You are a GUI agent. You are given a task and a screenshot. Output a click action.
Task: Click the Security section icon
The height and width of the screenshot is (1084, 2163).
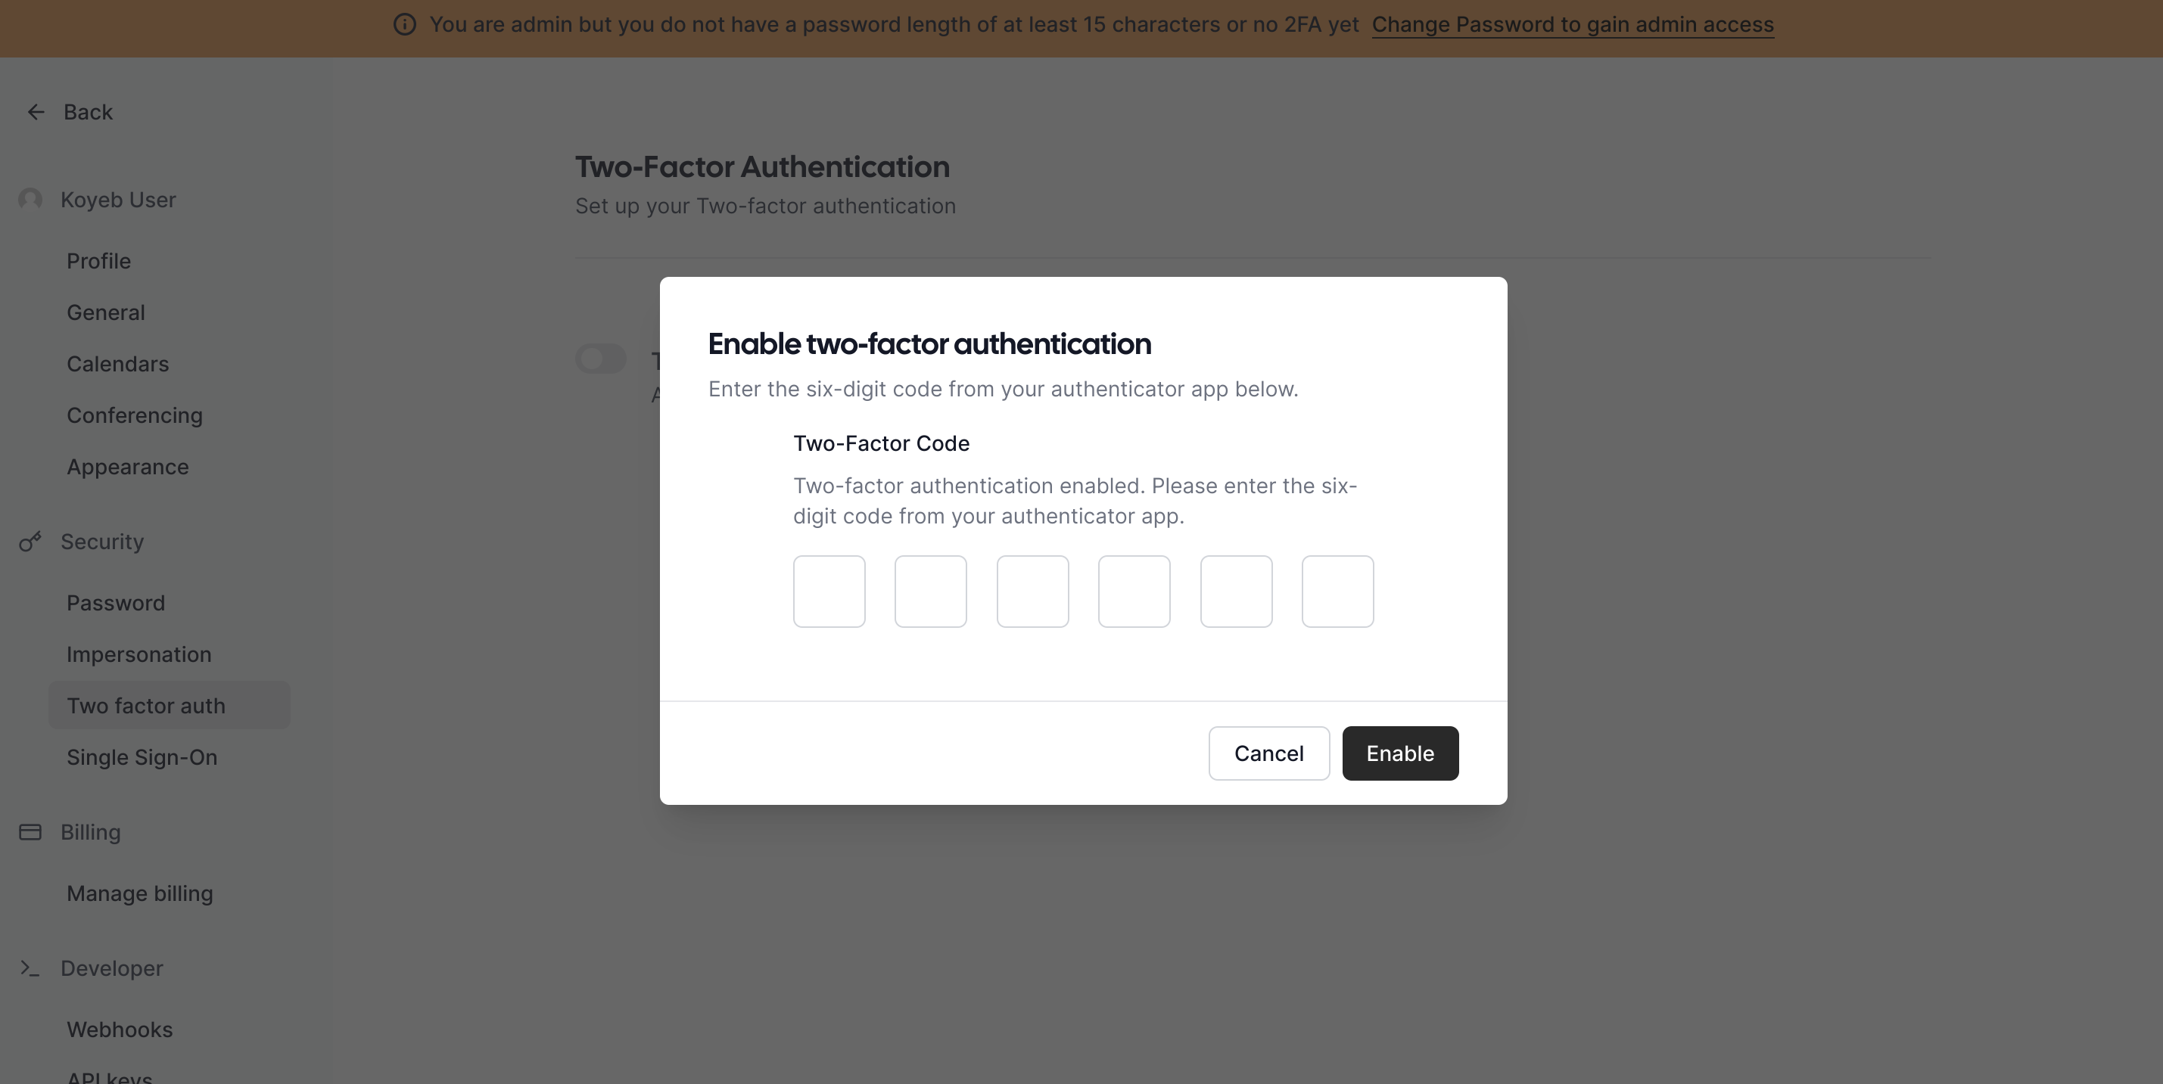click(x=29, y=541)
